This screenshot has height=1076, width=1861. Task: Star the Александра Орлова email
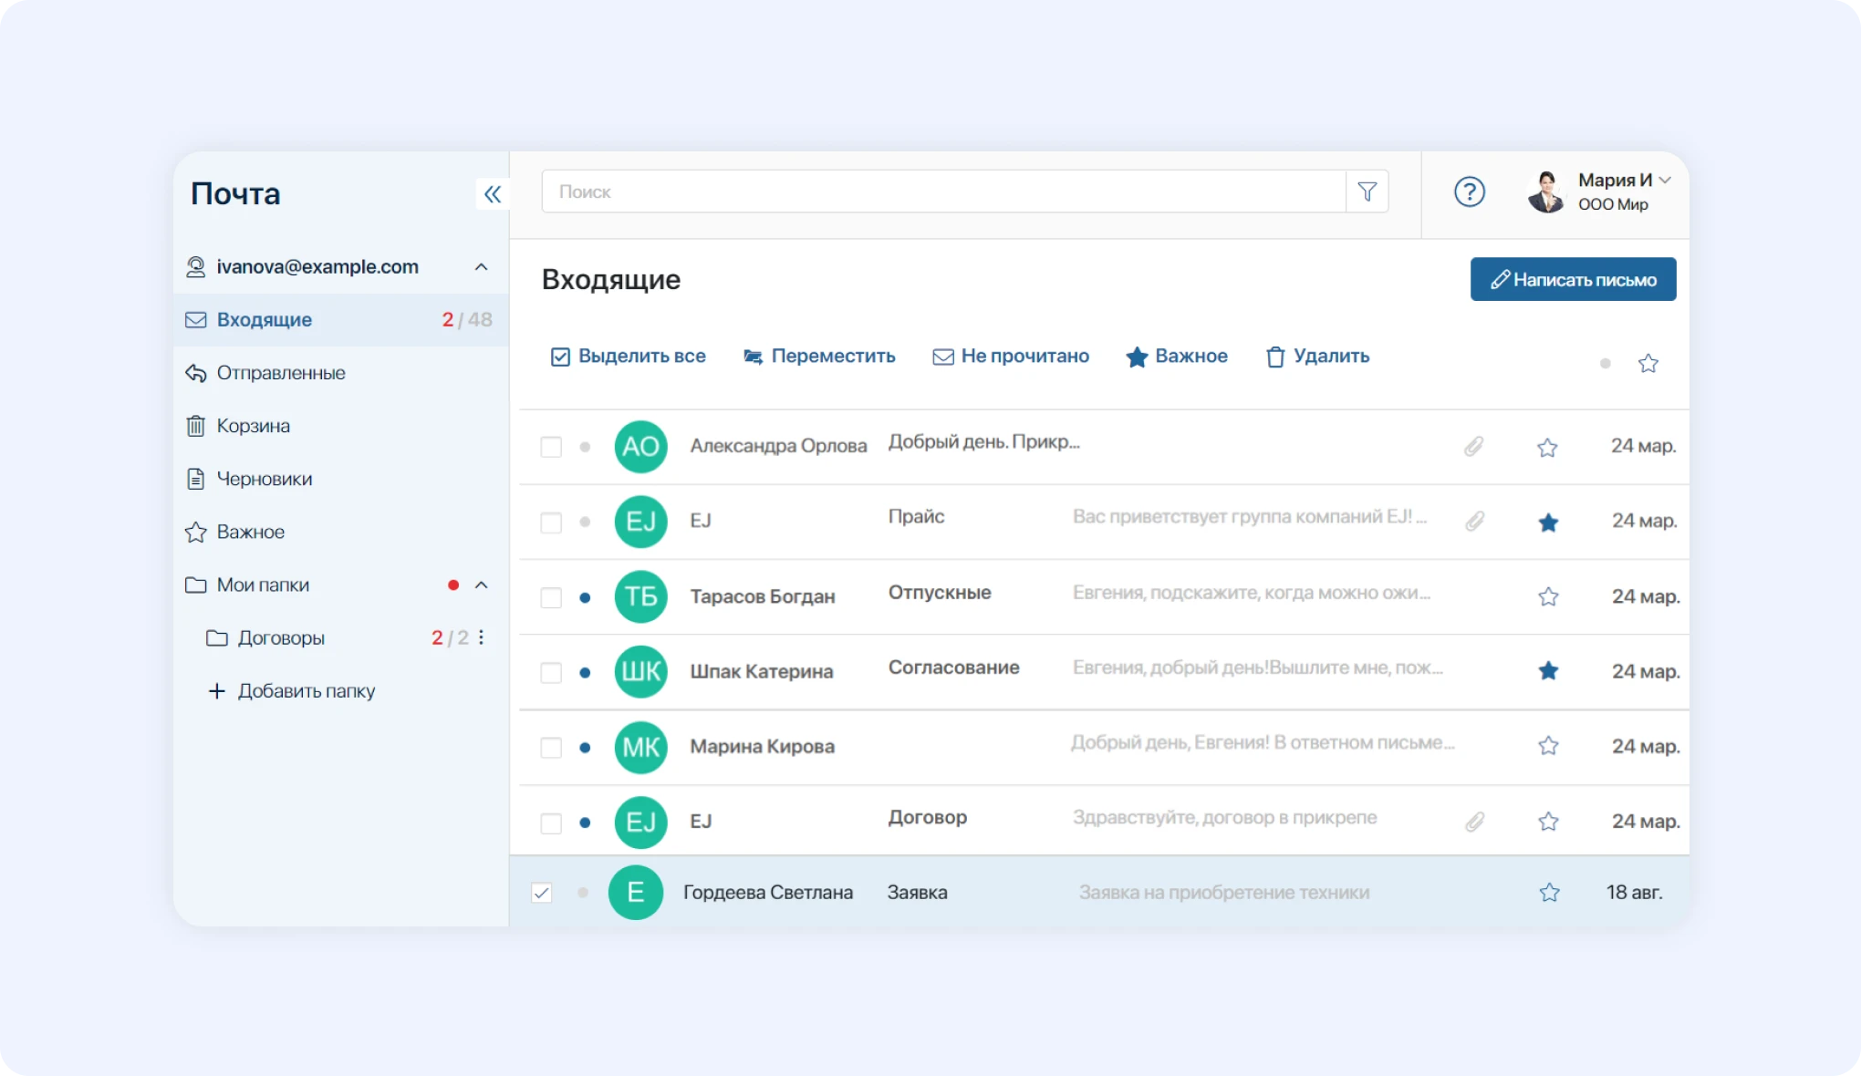point(1547,448)
